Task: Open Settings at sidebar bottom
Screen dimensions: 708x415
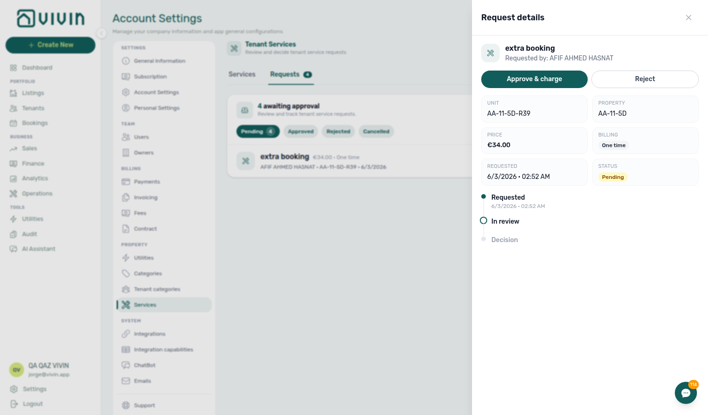Action: pyautogui.click(x=29, y=389)
